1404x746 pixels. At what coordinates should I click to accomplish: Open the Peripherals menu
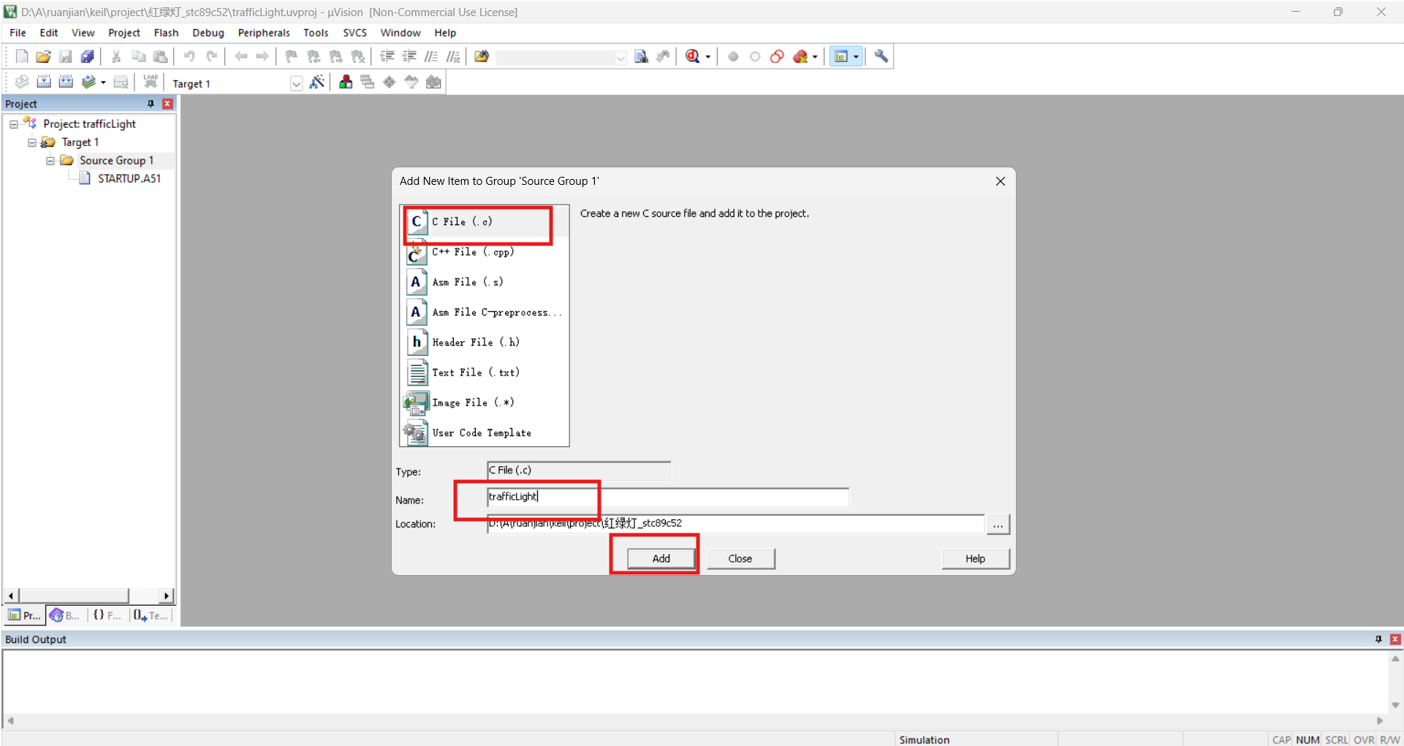[264, 33]
